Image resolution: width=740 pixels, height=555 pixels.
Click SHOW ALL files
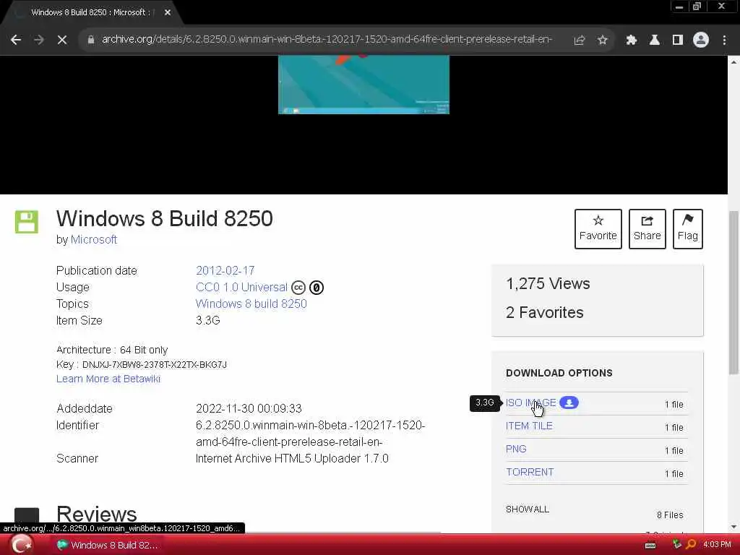coord(527,509)
